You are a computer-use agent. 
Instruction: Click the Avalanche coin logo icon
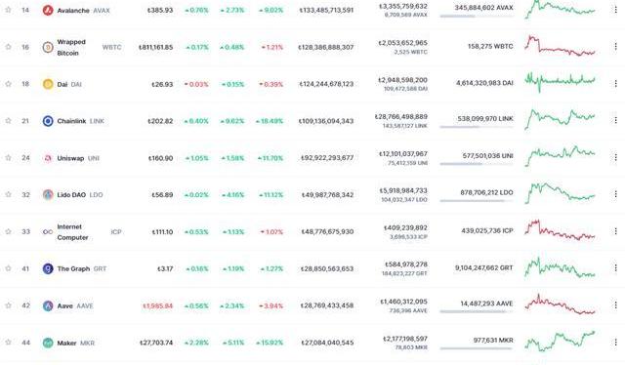(48, 11)
